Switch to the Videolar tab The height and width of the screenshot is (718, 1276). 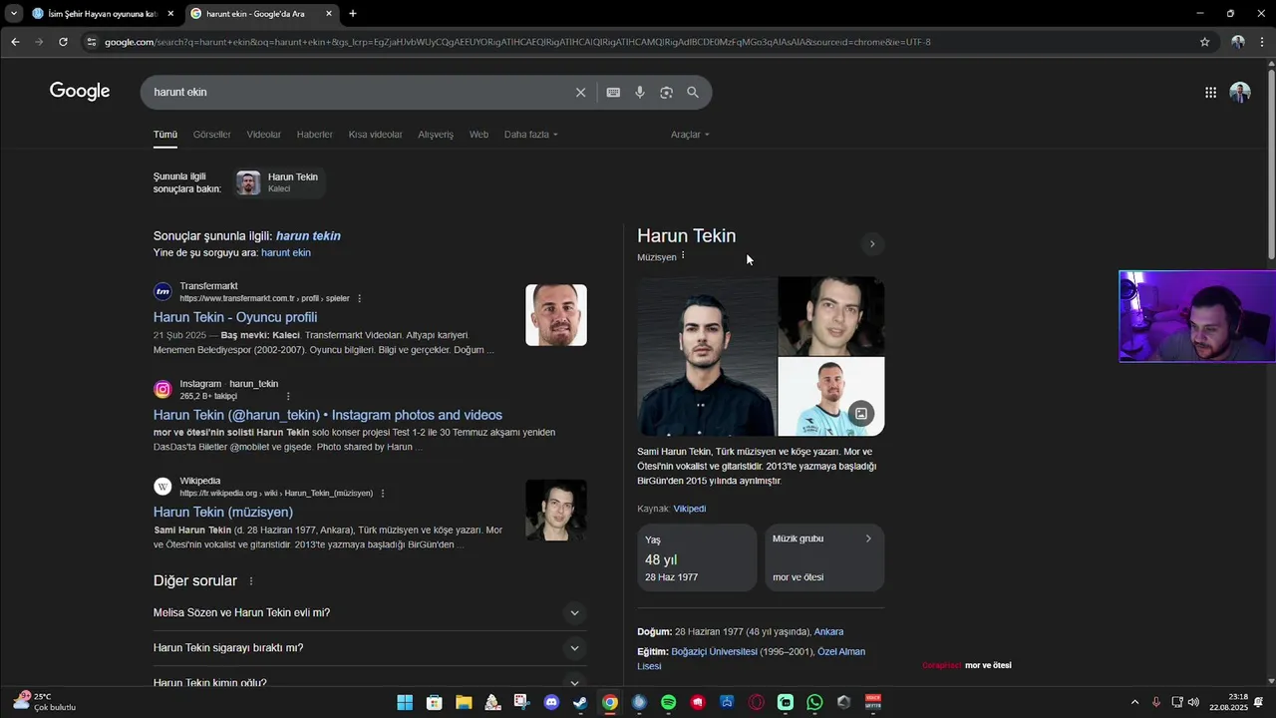(264, 135)
